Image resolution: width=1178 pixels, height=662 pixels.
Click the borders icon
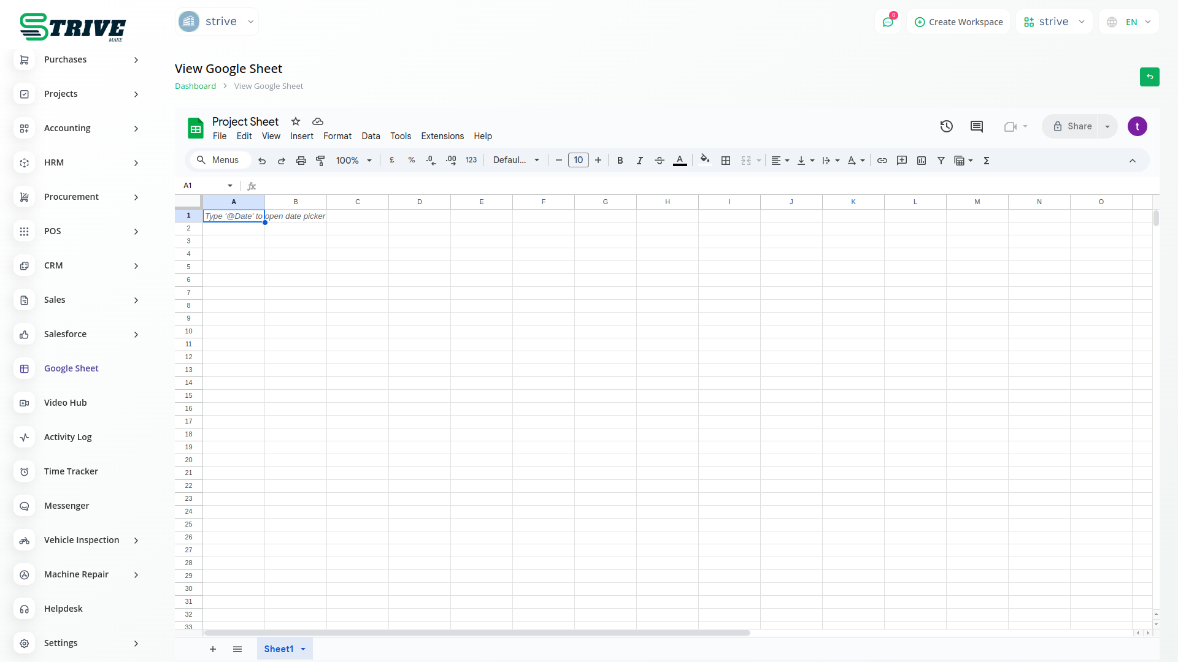pyautogui.click(x=726, y=161)
